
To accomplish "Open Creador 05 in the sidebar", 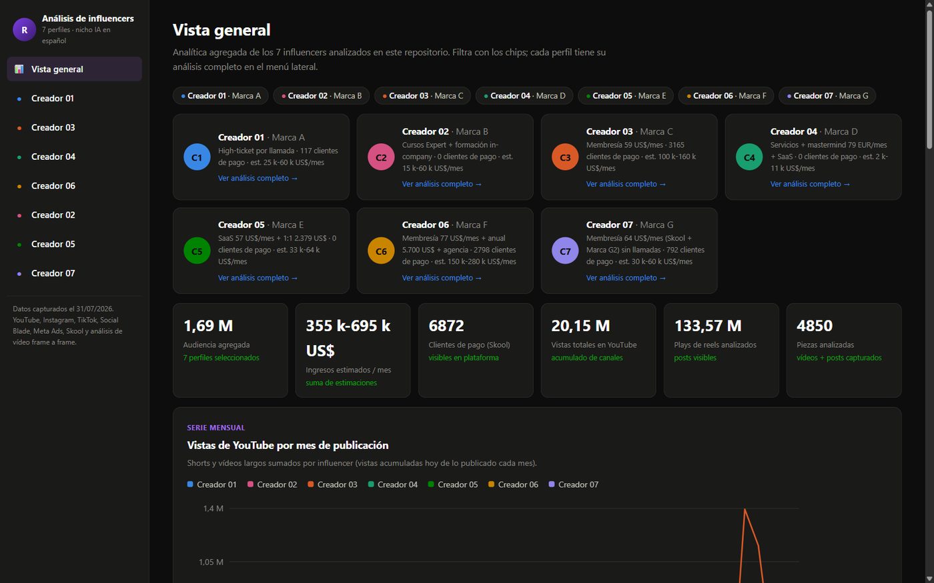I will point(74,245).
